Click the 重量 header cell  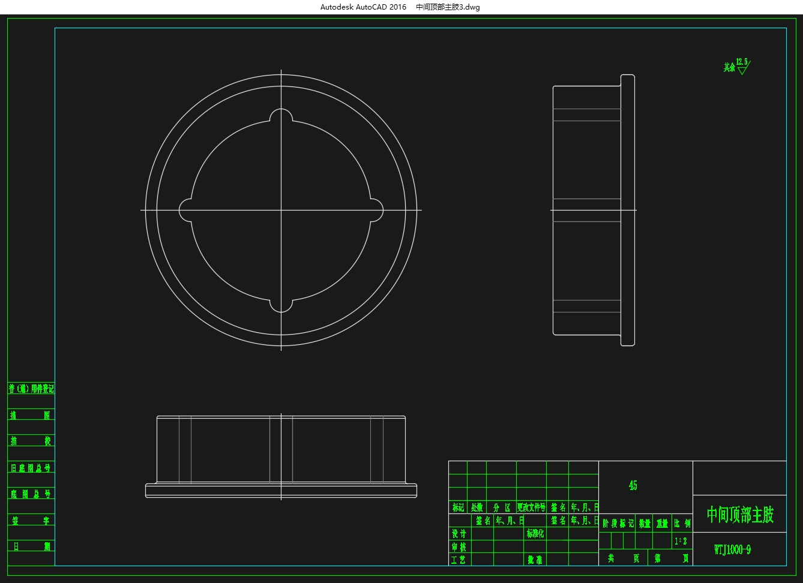(x=662, y=523)
